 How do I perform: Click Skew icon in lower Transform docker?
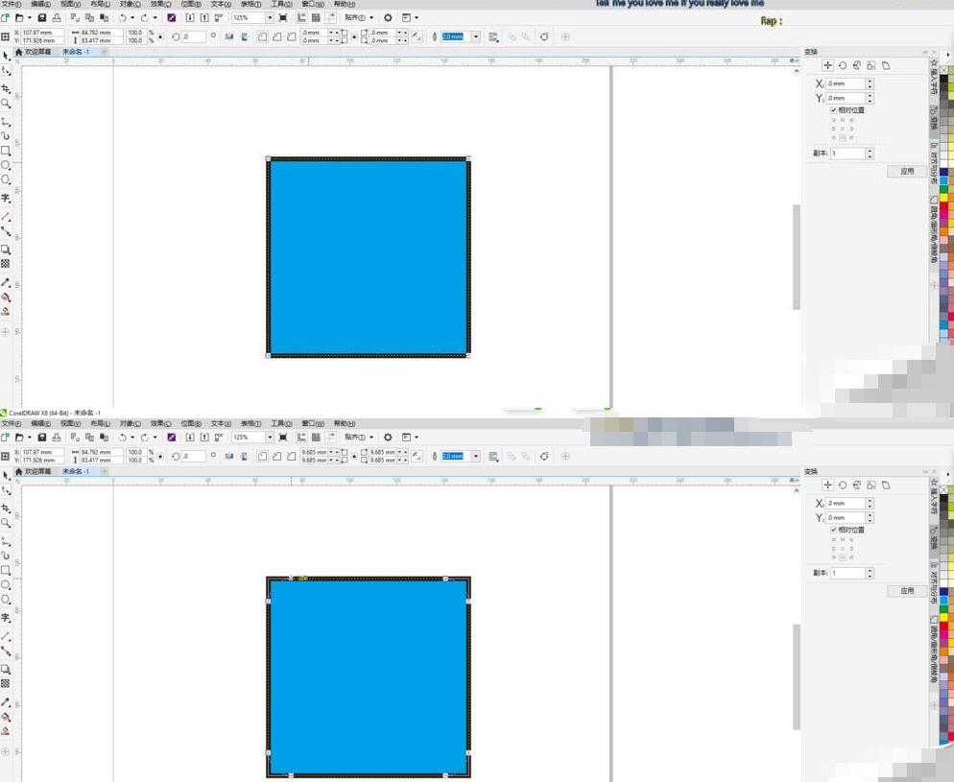(886, 485)
